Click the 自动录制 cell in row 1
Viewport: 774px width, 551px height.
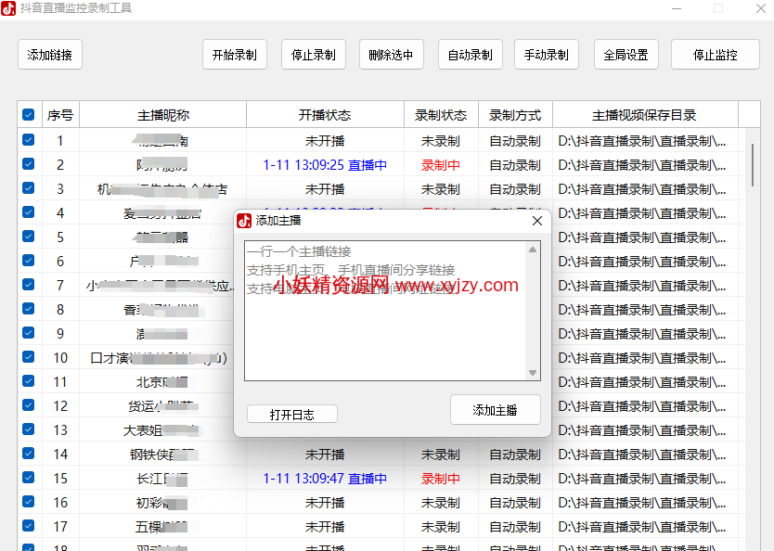(x=515, y=141)
